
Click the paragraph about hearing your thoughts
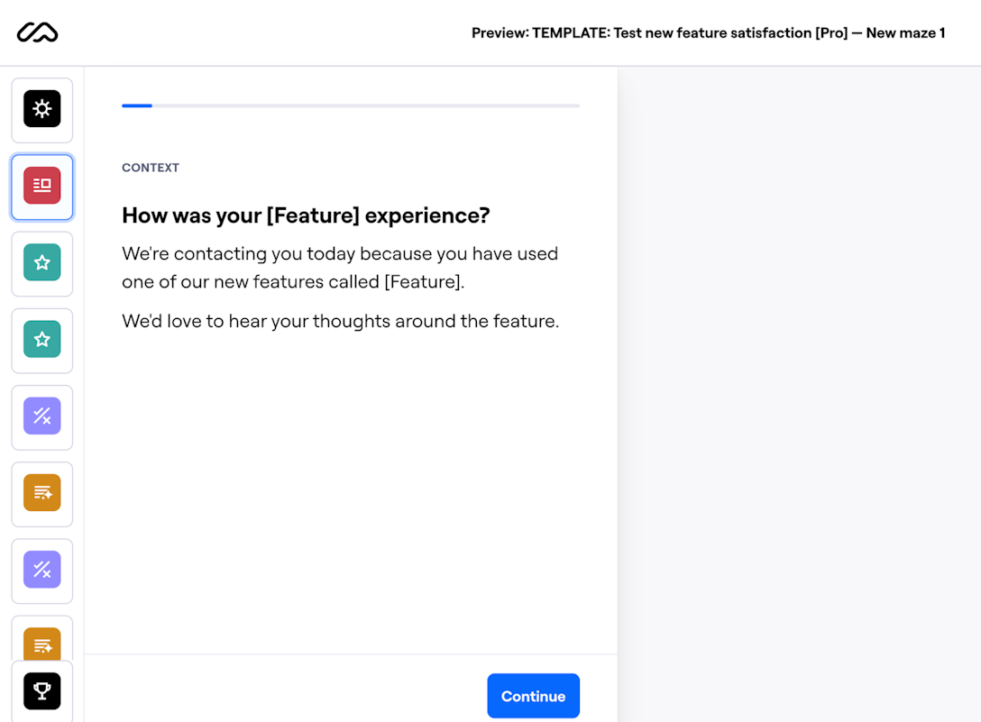point(340,321)
